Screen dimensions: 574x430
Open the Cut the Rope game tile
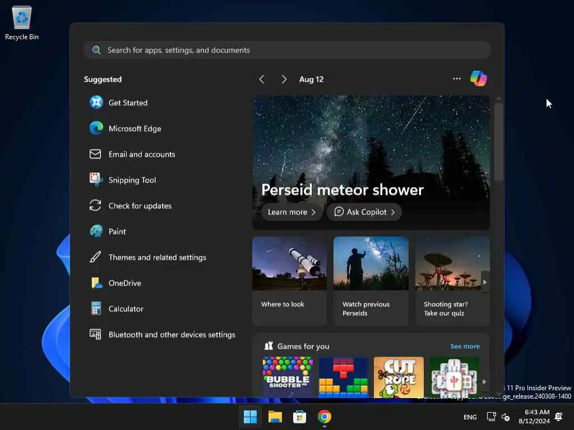point(399,377)
